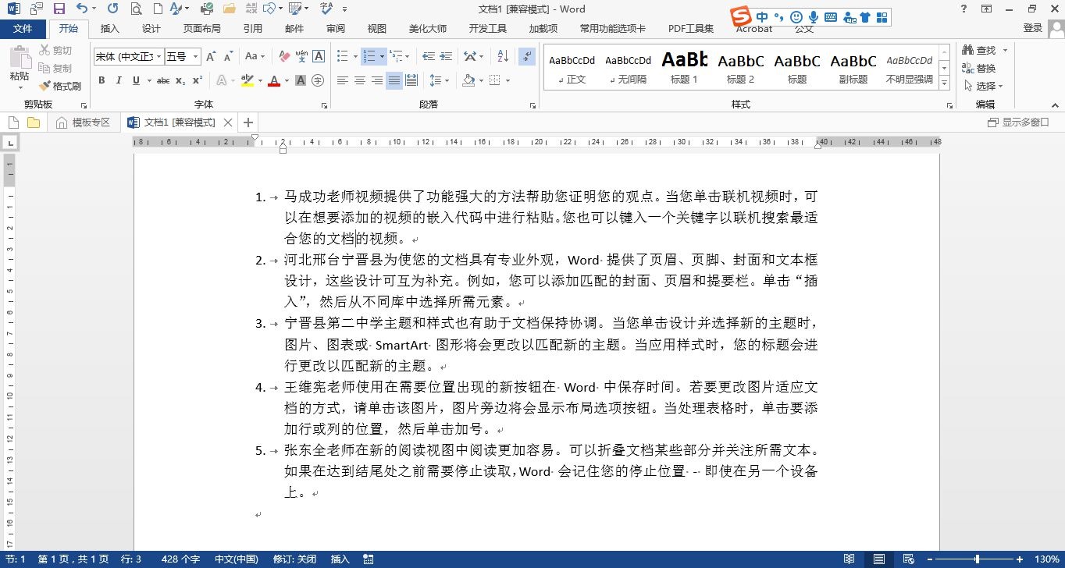Increase font size with the grow font icon
Screen dimensions: 1065x568
pos(211,56)
